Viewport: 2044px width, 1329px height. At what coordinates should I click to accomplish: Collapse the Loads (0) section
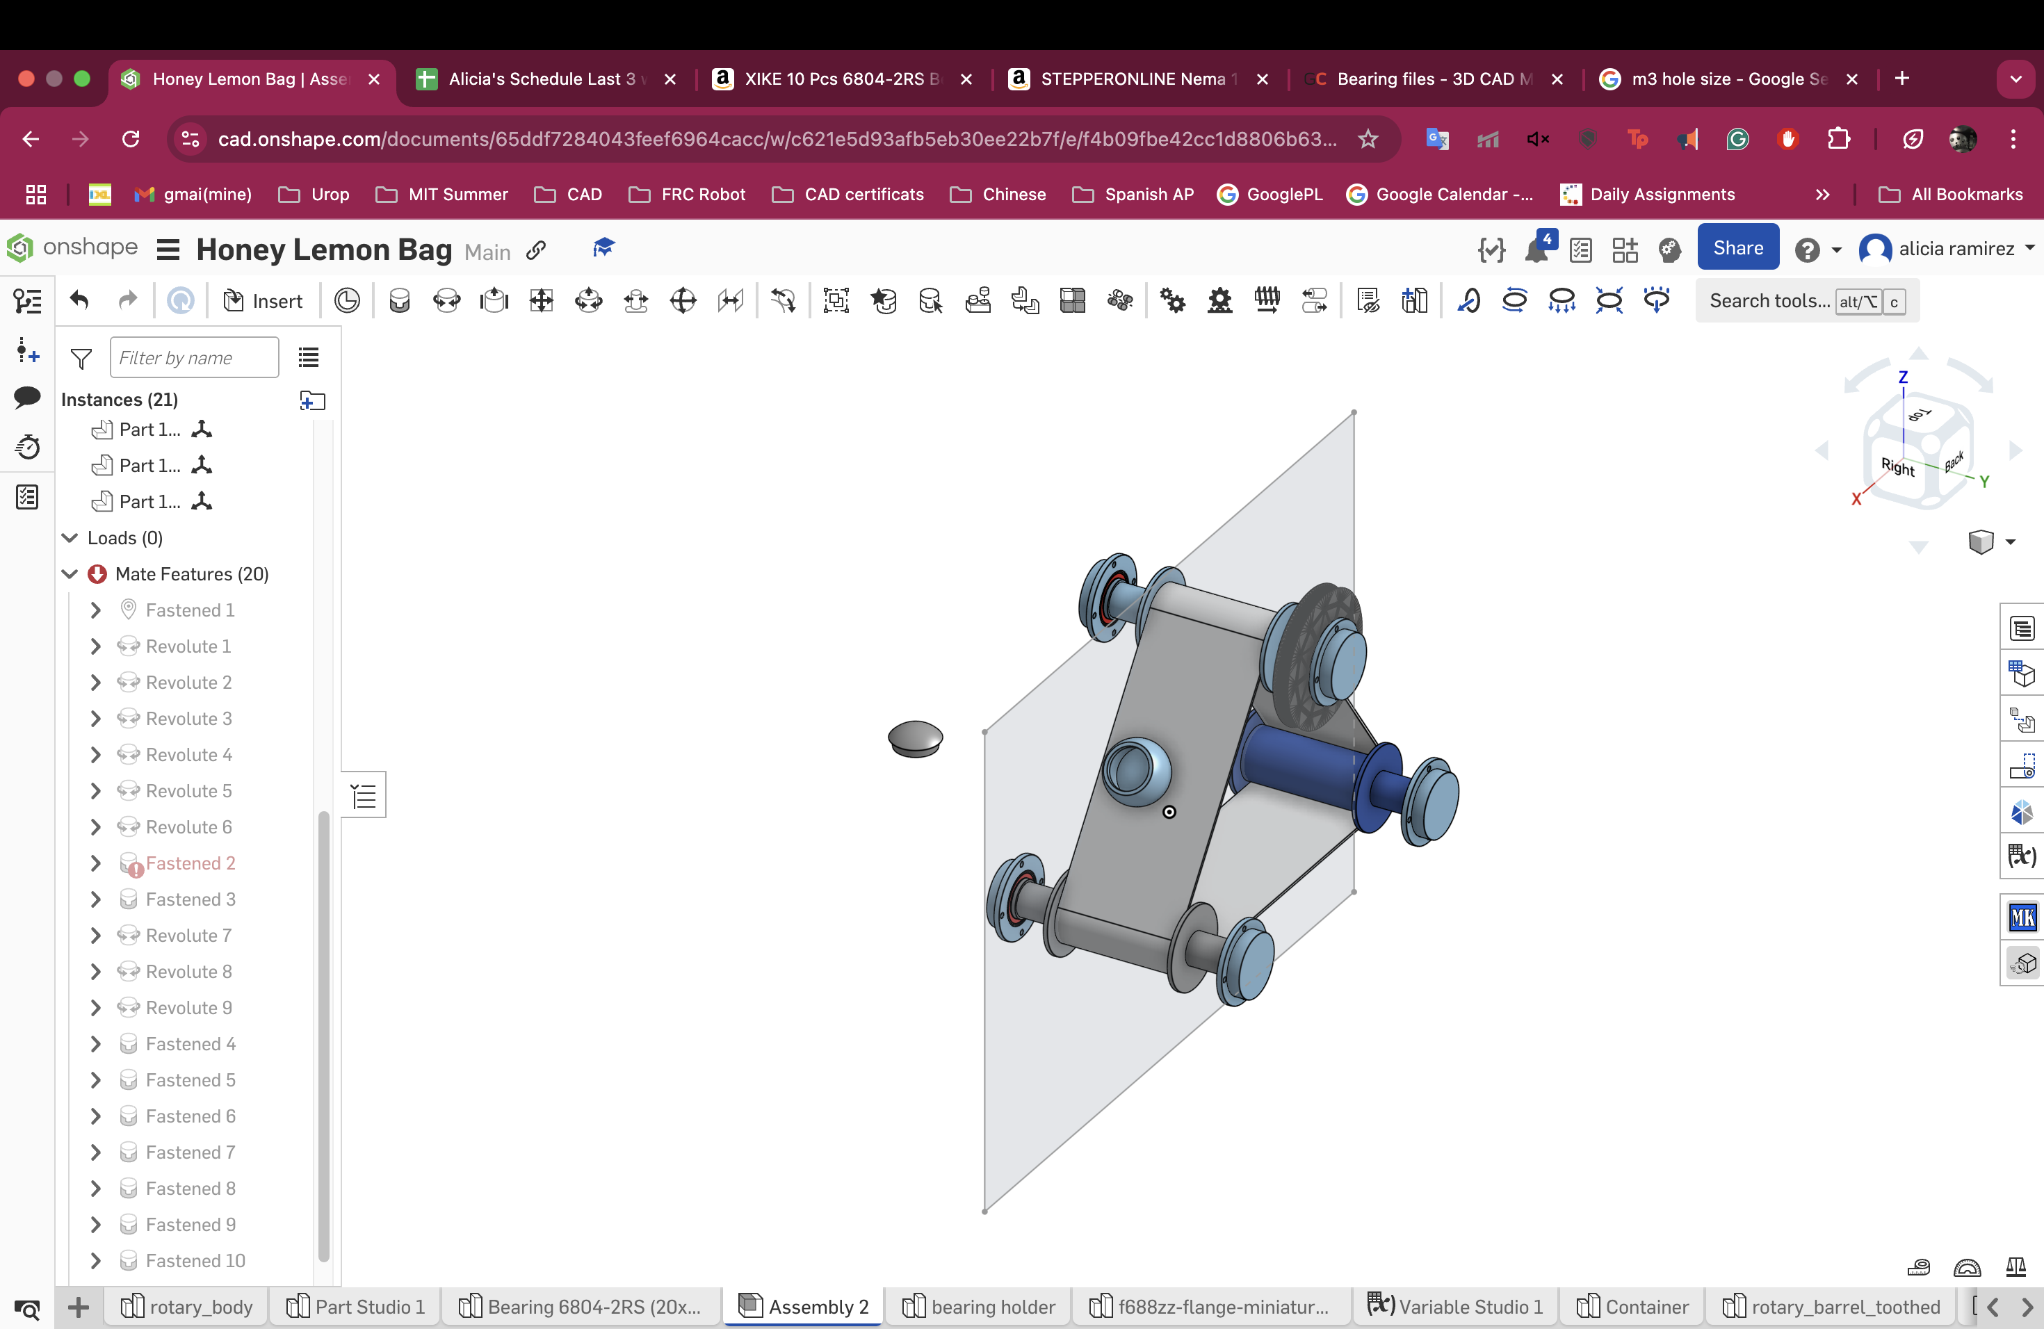[70, 537]
